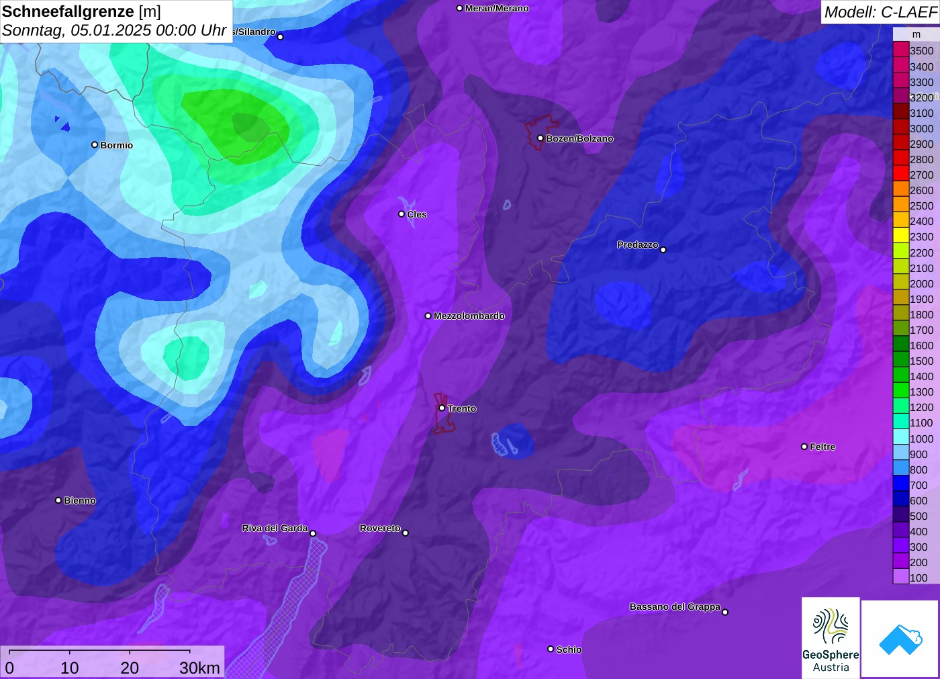
Task: Pick the 3500 m legend color swatch
Action: [x=901, y=50]
